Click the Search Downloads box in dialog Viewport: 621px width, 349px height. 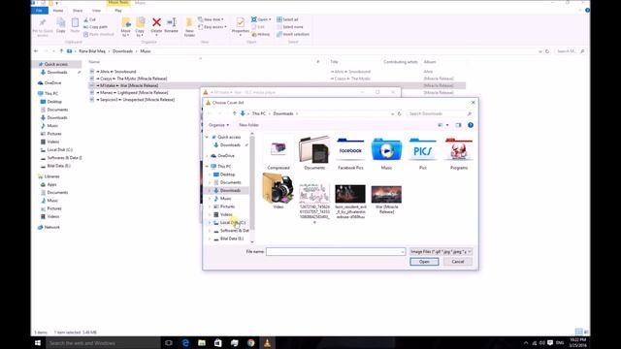(440, 113)
